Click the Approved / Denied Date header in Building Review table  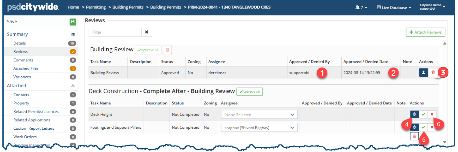coord(366,62)
